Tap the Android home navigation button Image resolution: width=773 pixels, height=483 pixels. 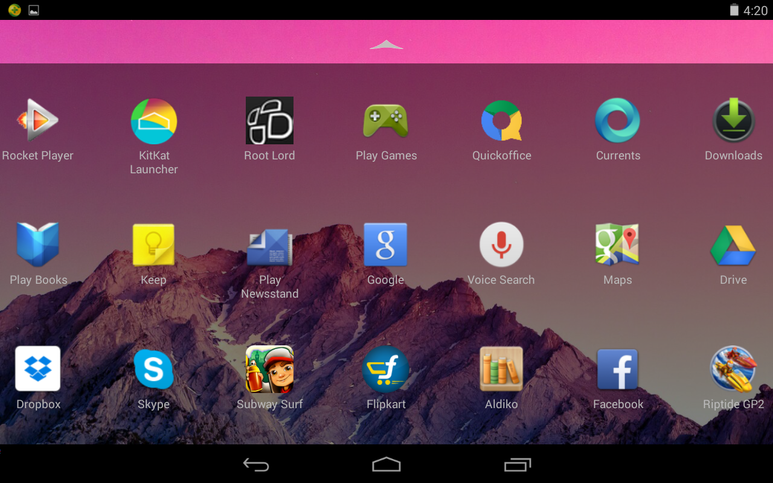click(386, 464)
